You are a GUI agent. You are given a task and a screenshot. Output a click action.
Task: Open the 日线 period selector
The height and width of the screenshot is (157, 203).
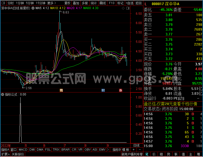pyautogui.click(x=137, y=145)
